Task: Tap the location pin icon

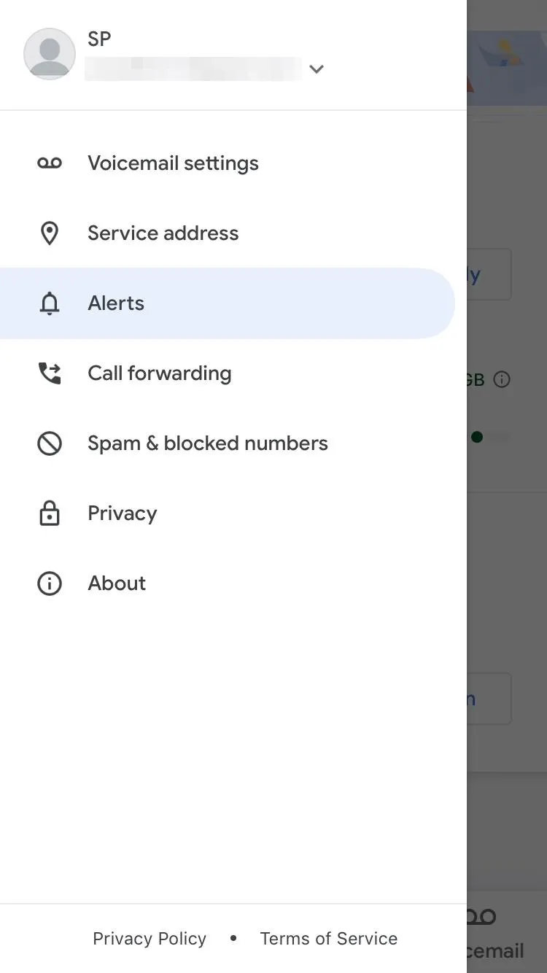Action: point(50,233)
